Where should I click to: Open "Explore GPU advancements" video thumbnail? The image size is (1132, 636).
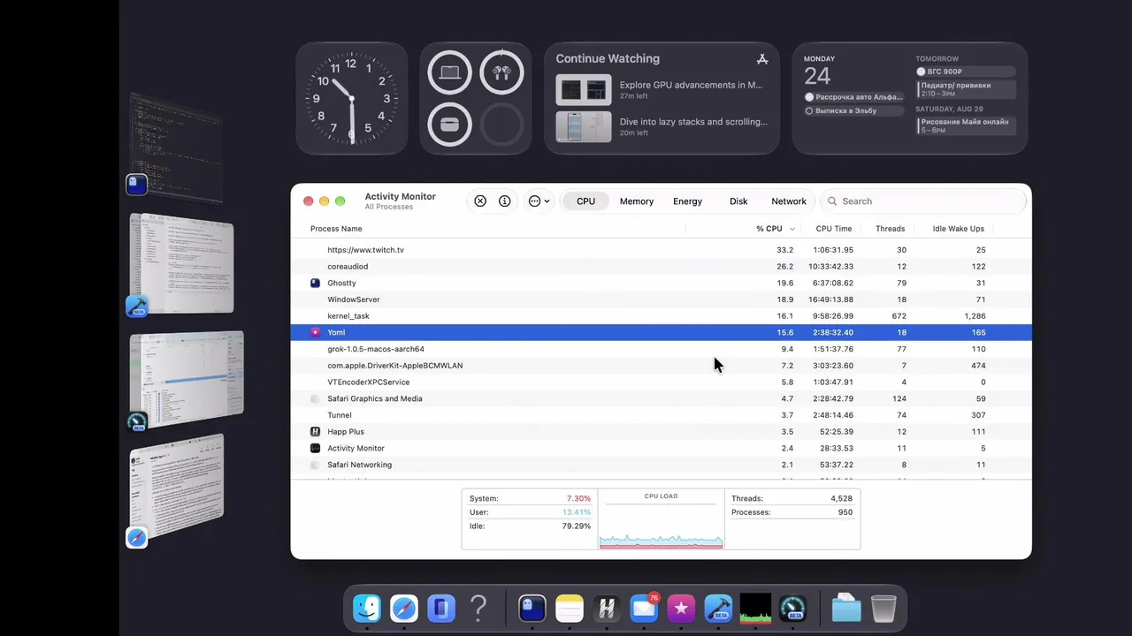(584, 90)
